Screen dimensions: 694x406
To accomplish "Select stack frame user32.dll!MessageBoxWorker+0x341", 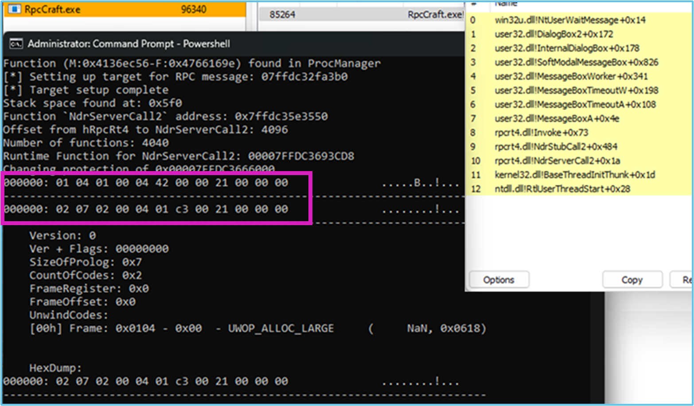I will [x=571, y=76].
